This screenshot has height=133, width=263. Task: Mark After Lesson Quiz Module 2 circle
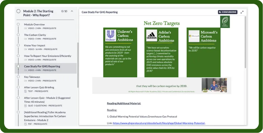pyautogui.click(x=18, y=98)
